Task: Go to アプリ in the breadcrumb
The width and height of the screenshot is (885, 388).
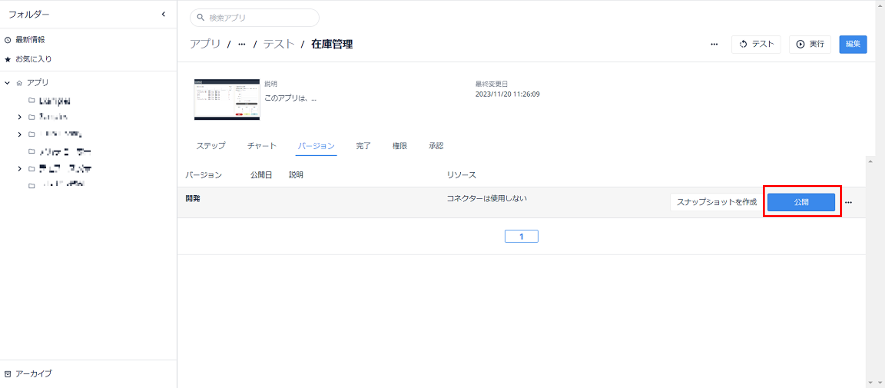Action: 205,44
